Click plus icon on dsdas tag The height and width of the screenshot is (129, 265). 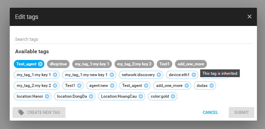pyautogui.click(x=211, y=86)
